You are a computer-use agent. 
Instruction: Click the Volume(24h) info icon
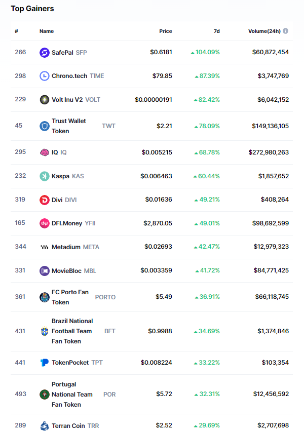tap(286, 31)
